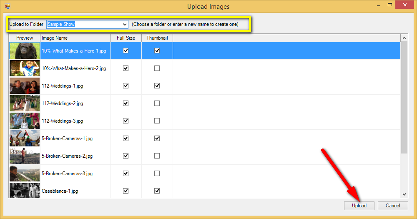The width and height of the screenshot is (417, 219).
Task: Click the Full Size column header
Action: [x=126, y=38]
